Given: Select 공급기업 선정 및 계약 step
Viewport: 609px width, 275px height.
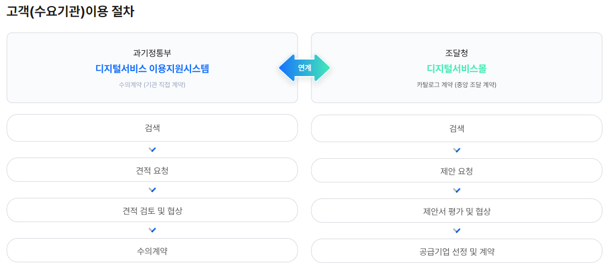Looking at the screenshot, I should tap(457, 251).
